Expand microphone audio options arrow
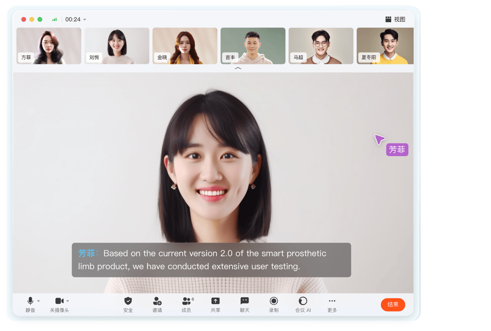This screenshot has width=491, height=331. pyautogui.click(x=39, y=301)
